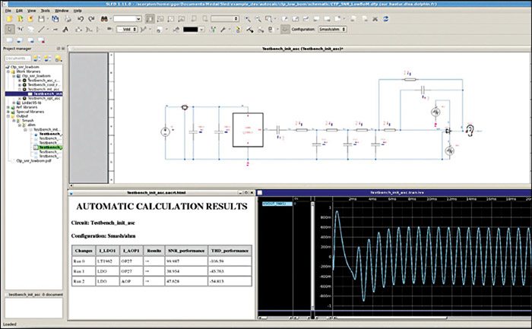532x329 pixels.
Task: Select the arrow pointer selection tool
Action: pos(9,30)
